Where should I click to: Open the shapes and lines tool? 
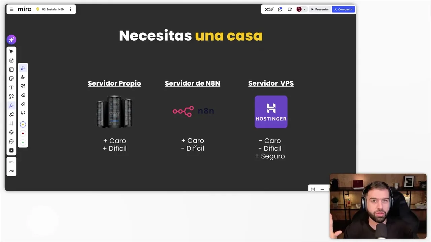[11, 96]
